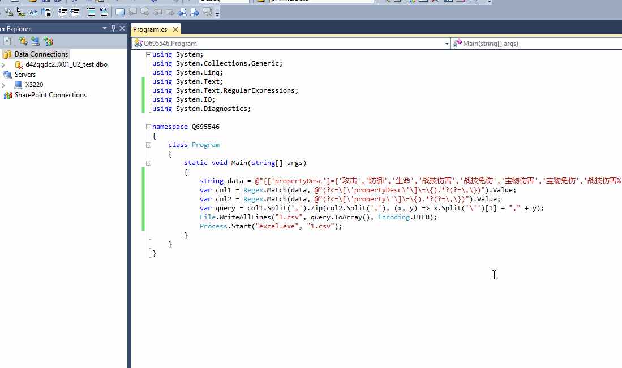Screen dimensions: 622x368
Task: Comment out the selected lines
Action: (x=91, y=12)
